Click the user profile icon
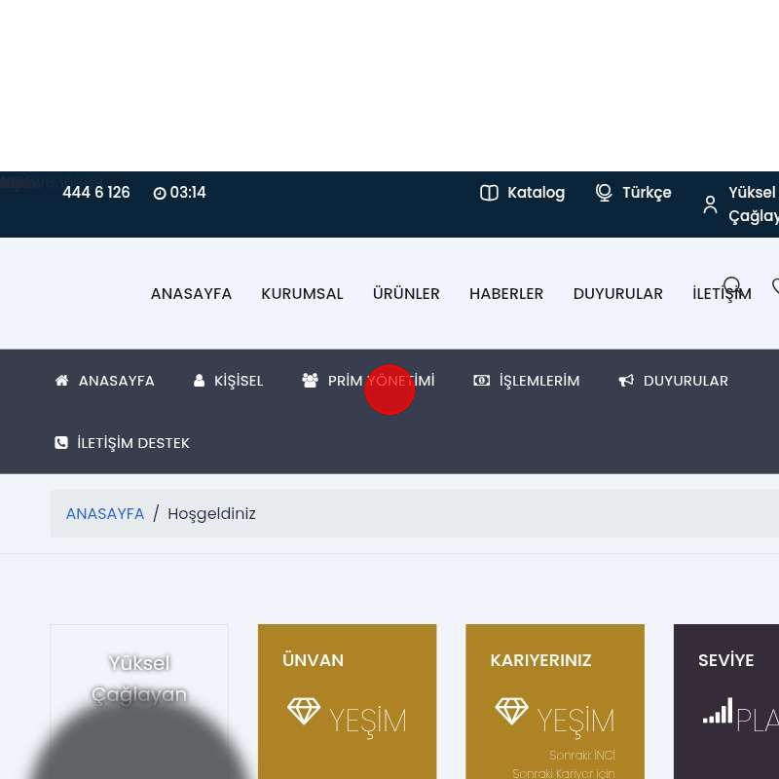Screen dimensions: 779x779 pyautogui.click(x=710, y=204)
